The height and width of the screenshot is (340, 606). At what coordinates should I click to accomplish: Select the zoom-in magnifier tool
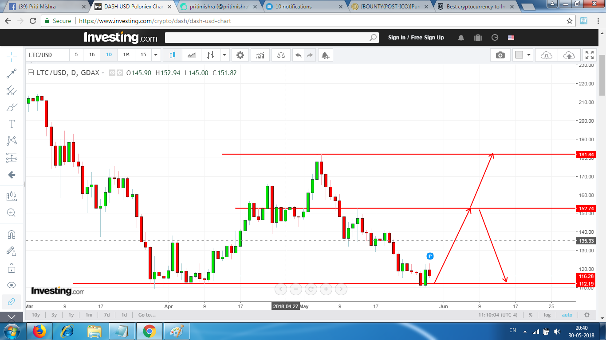(x=12, y=213)
